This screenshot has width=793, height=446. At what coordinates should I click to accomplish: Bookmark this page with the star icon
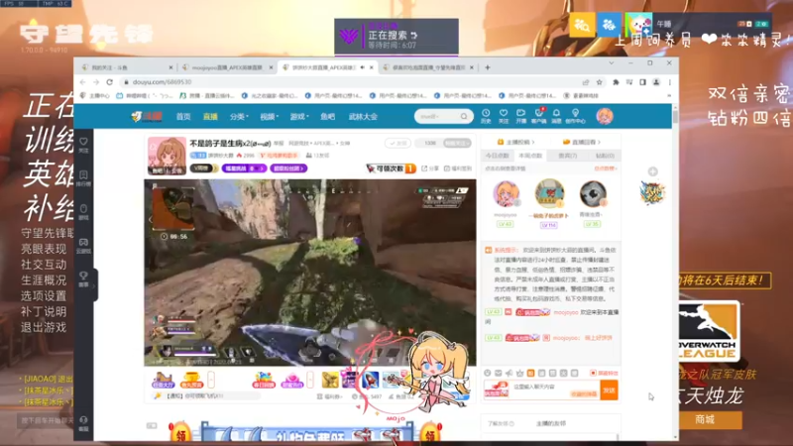coord(600,82)
